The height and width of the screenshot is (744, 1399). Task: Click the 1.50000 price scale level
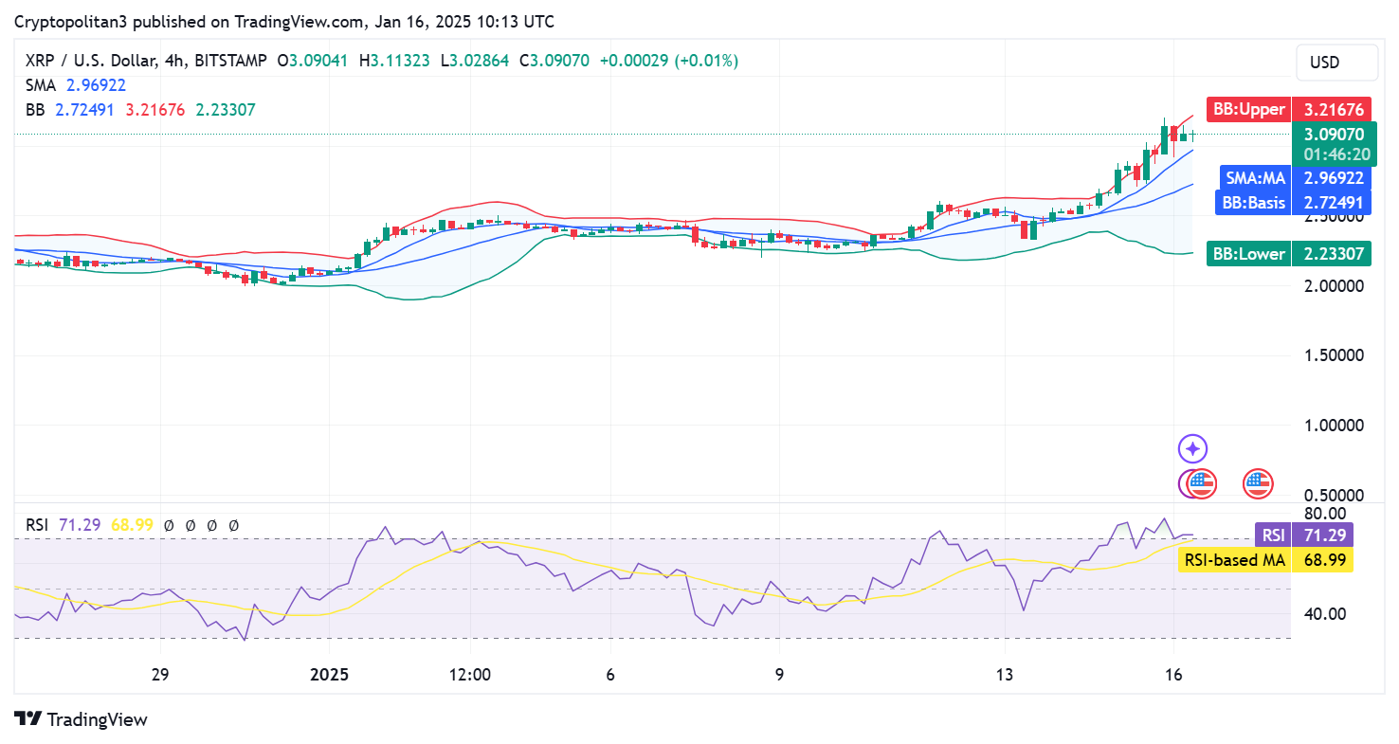(1333, 354)
